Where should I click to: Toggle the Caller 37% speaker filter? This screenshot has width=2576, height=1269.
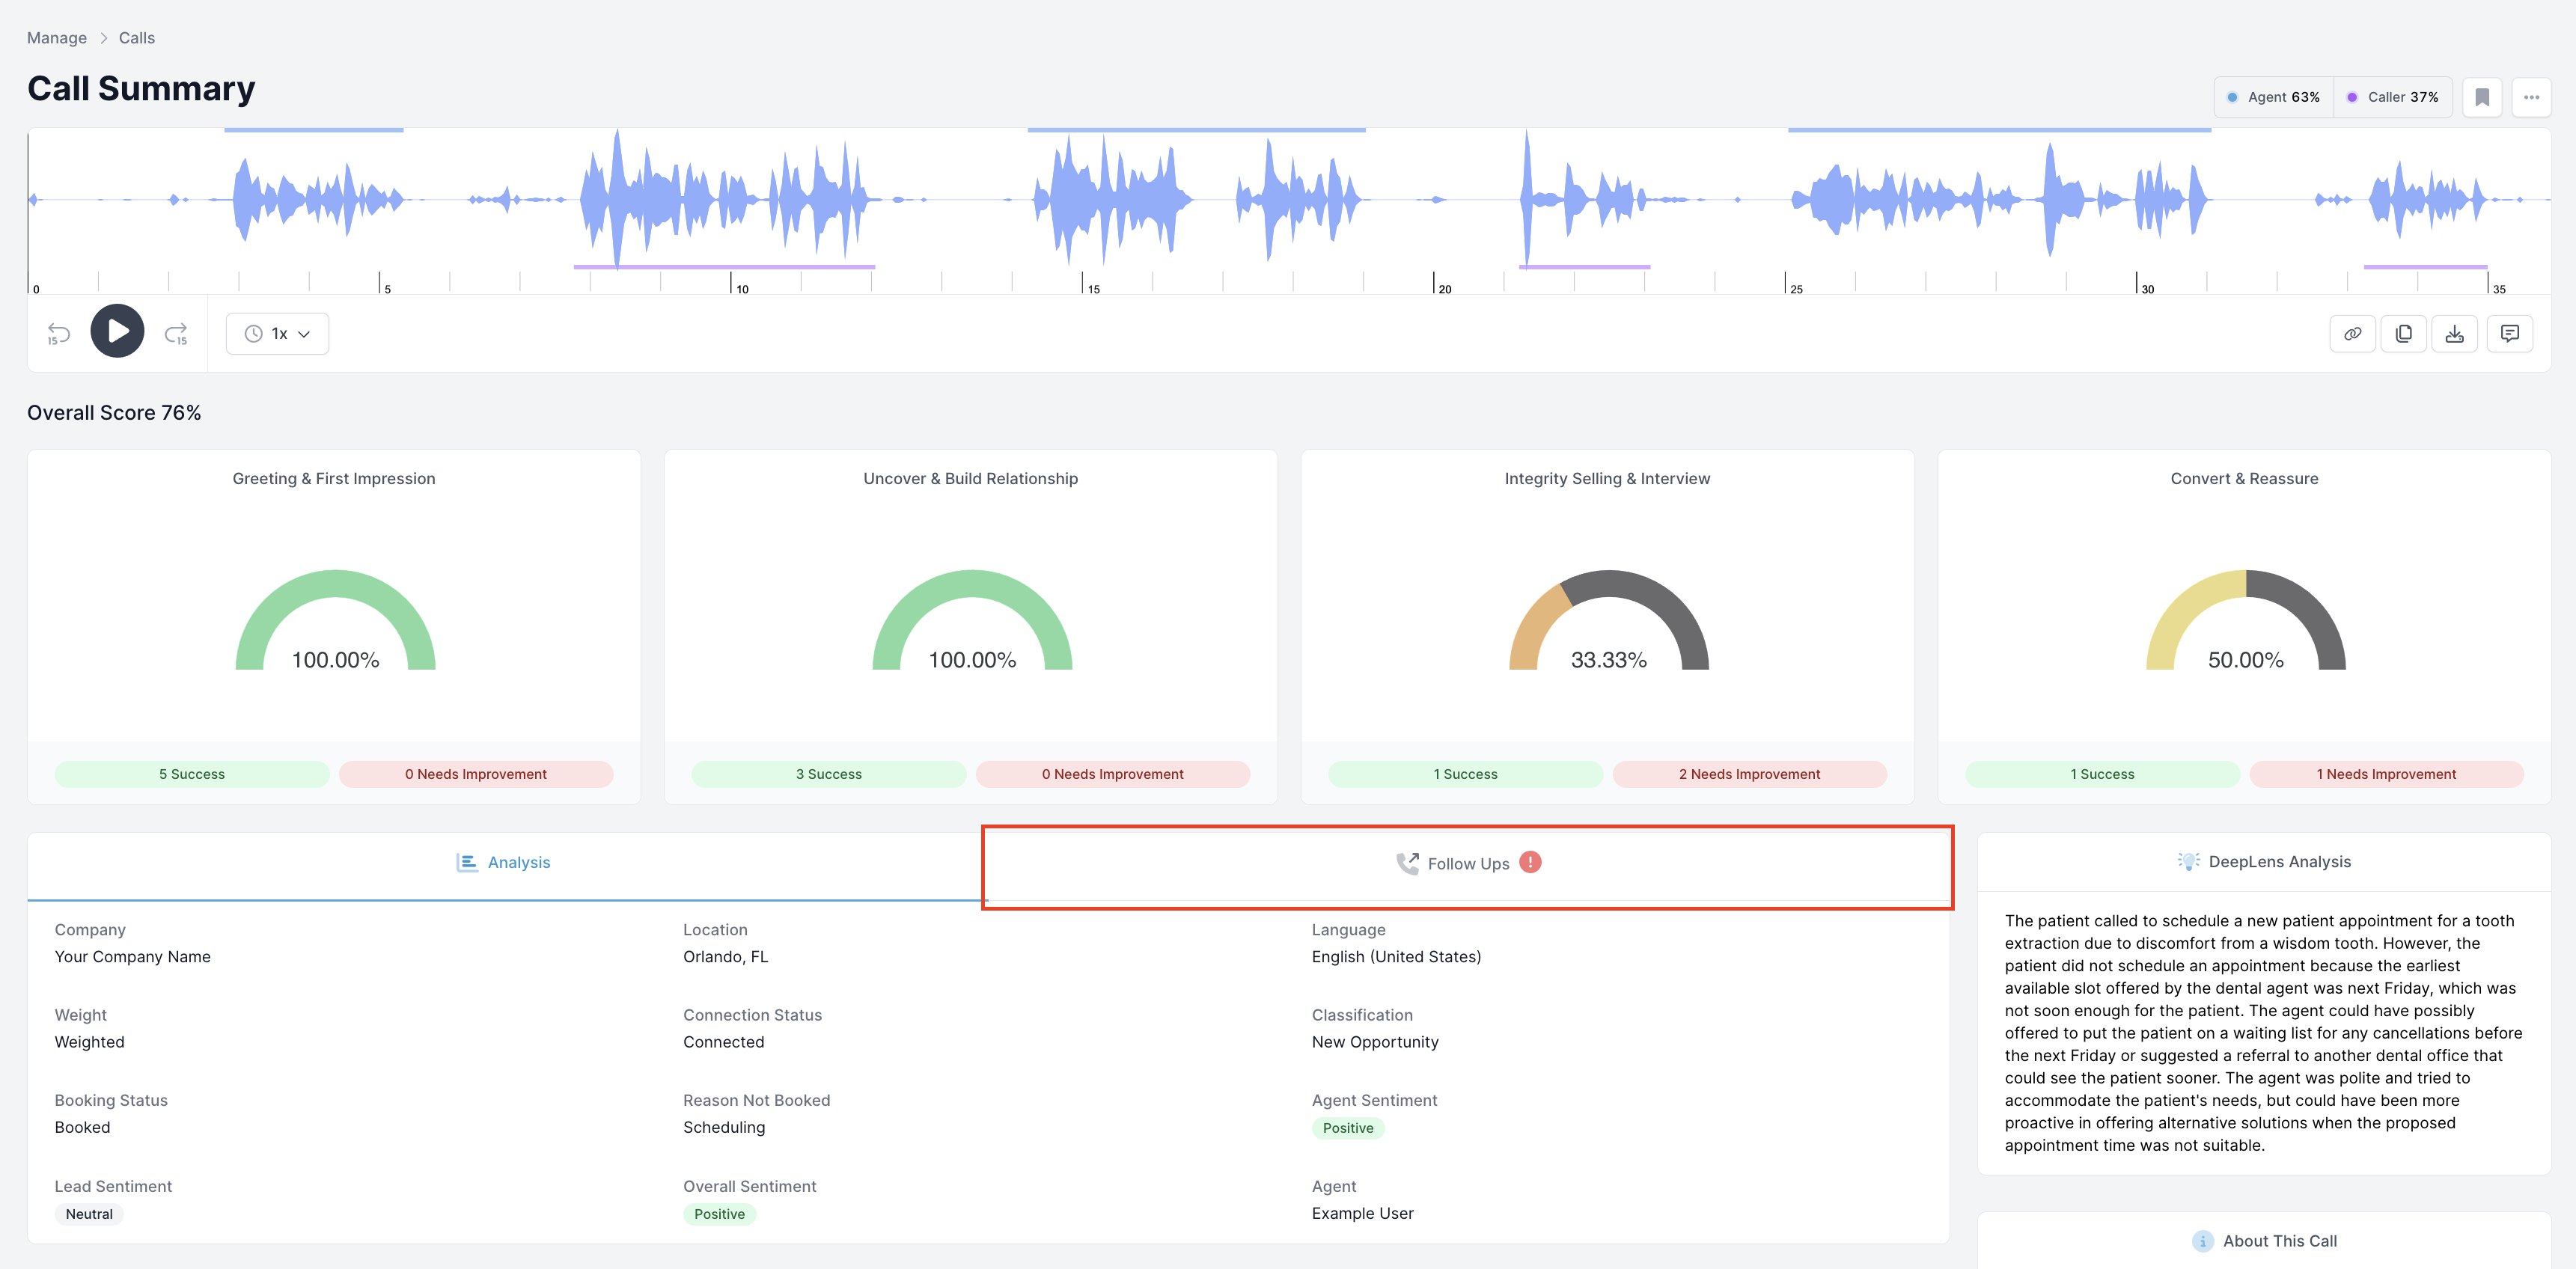click(2392, 97)
